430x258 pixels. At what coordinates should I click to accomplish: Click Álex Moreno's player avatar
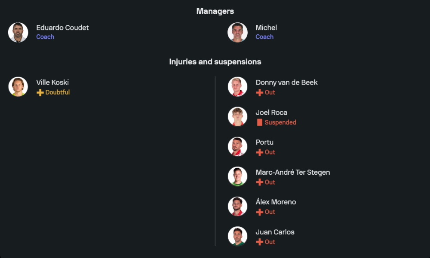[x=237, y=206]
